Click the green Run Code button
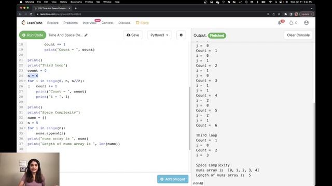The height and width of the screenshot is (186, 332). pos(33,35)
